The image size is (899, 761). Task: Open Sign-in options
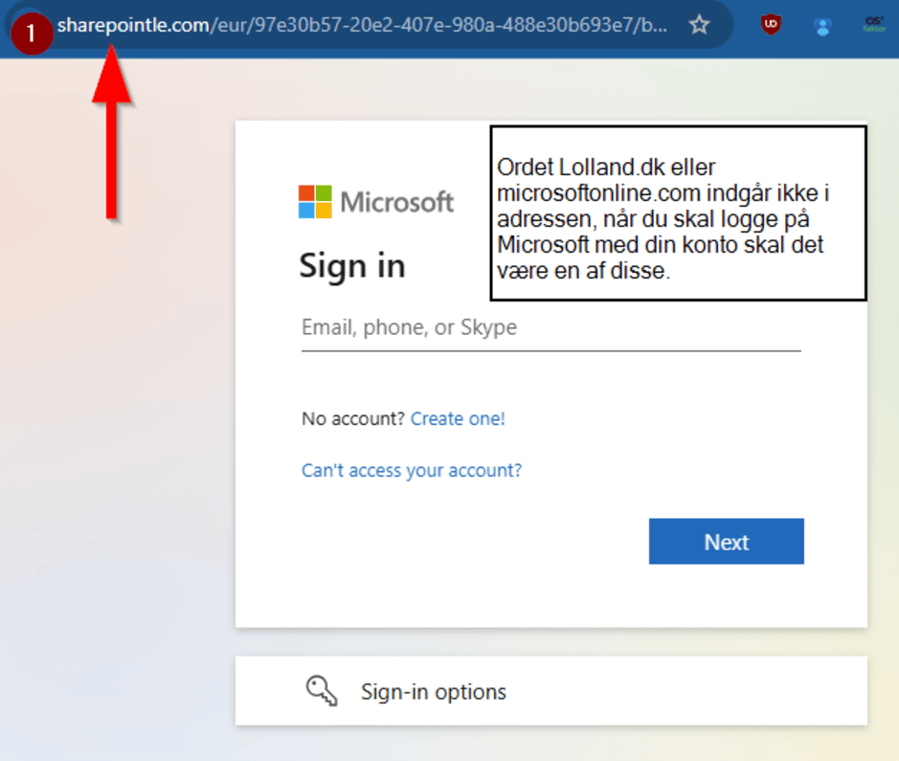click(x=551, y=691)
